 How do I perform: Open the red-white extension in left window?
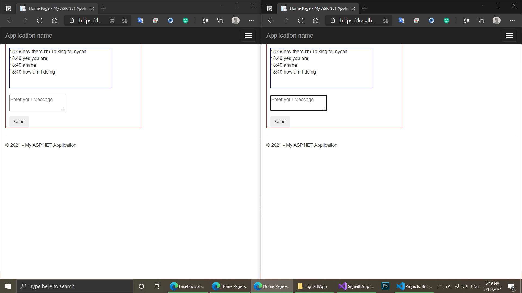pyautogui.click(x=156, y=20)
